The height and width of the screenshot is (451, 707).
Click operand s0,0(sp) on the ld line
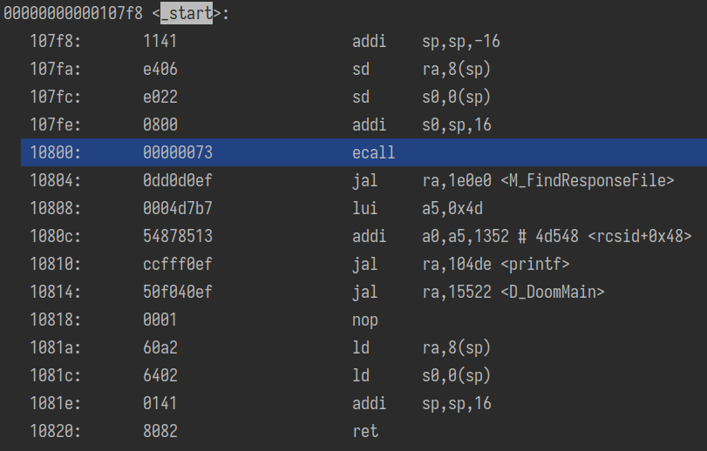click(x=456, y=376)
